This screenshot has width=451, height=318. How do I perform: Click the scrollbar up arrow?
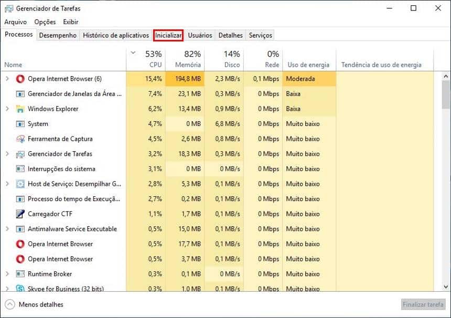click(x=446, y=76)
